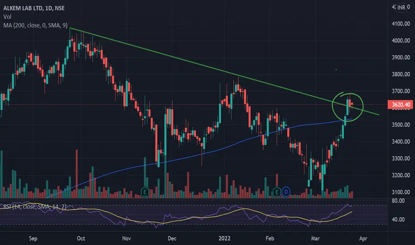Open the left earnings E marker near December

tap(145, 191)
